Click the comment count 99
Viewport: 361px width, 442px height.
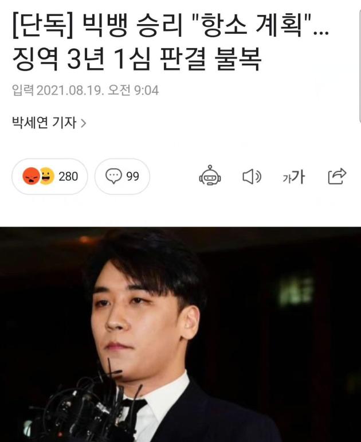click(x=132, y=177)
